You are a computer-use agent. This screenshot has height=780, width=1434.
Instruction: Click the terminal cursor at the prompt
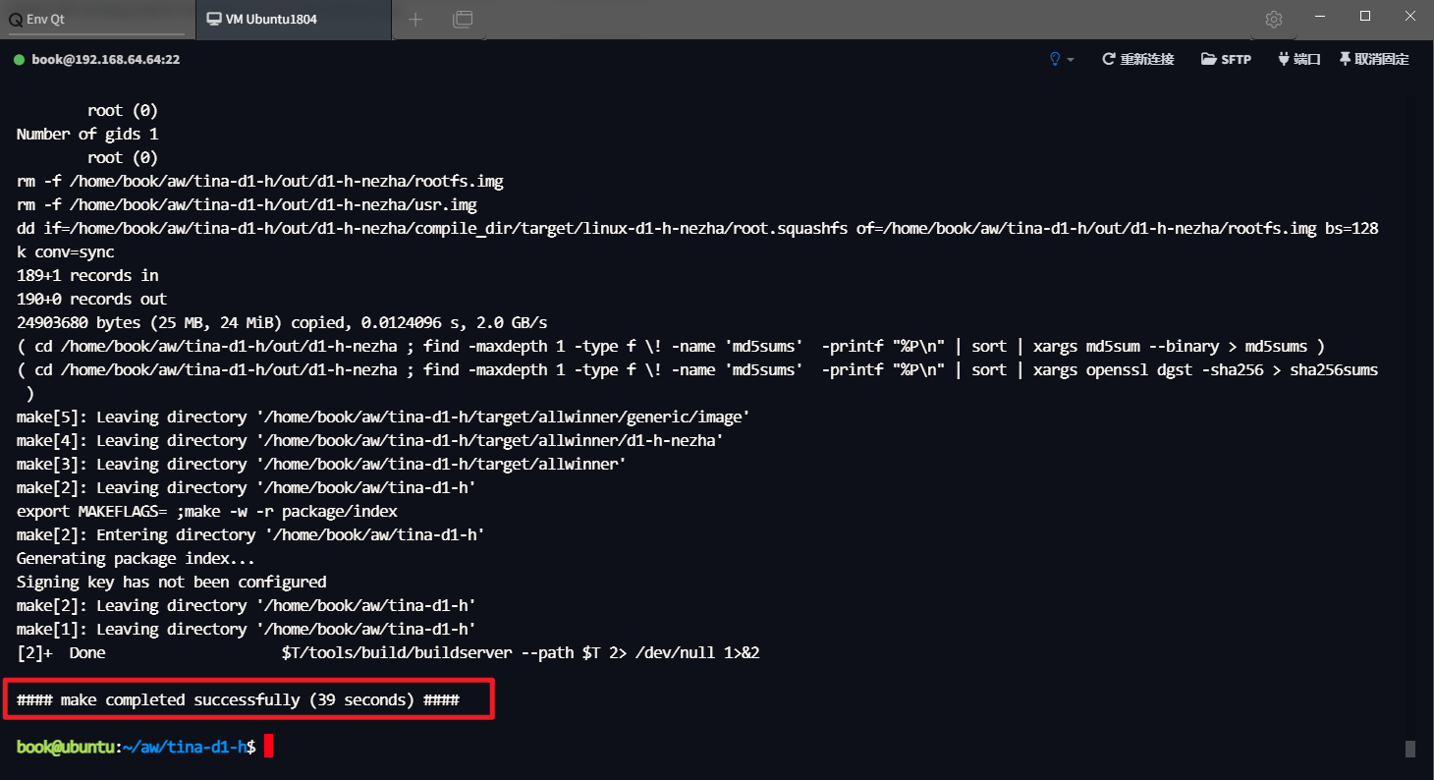click(268, 748)
